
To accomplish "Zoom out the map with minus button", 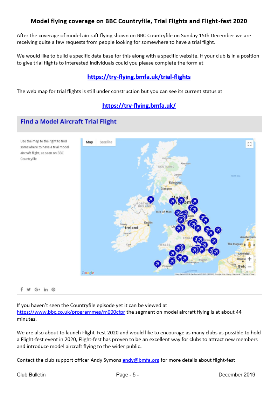I will click(x=249, y=267).
